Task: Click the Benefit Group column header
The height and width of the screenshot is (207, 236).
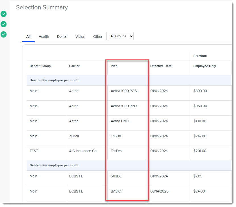Action: tap(40, 66)
